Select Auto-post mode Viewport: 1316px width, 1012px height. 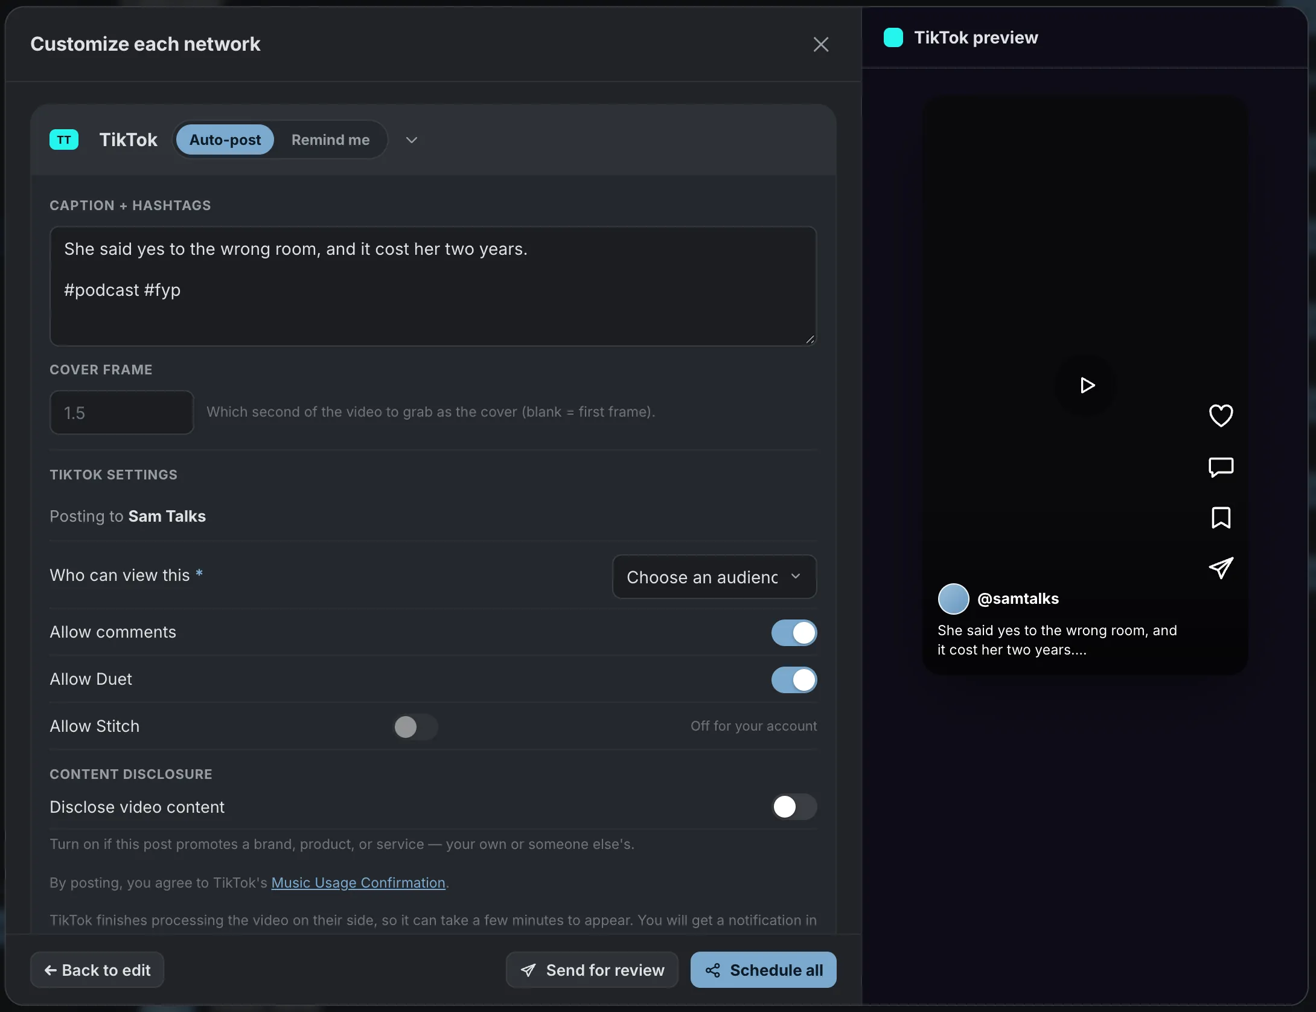click(x=225, y=140)
